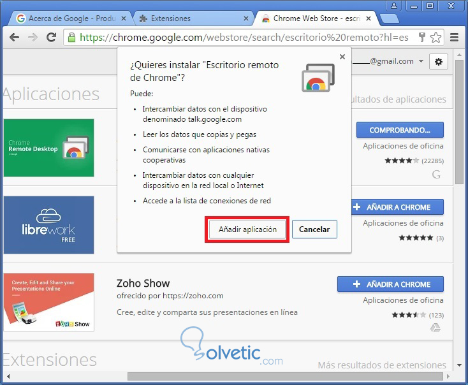Click the results of aplicaciones link in the header
The image size is (468, 385).
tap(399, 99)
